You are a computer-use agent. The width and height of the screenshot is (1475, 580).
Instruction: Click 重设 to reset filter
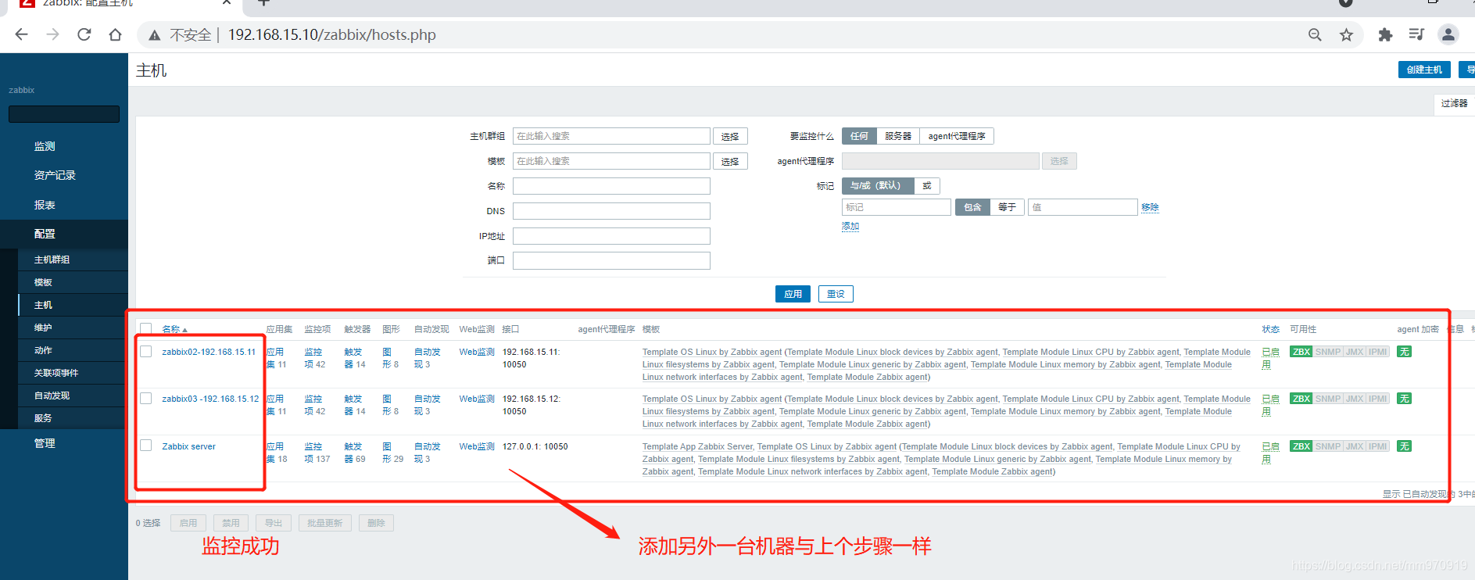[x=836, y=294]
